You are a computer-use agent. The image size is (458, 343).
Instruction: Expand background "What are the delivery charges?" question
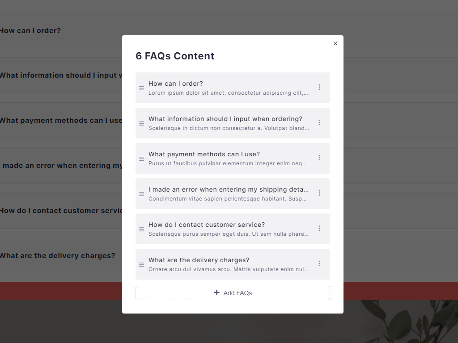pyautogui.click(x=57, y=255)
